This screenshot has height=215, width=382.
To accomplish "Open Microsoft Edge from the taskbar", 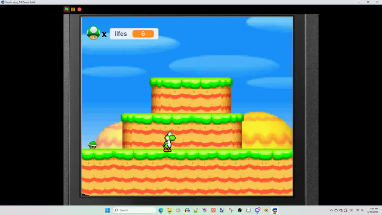I will [161, 210].
